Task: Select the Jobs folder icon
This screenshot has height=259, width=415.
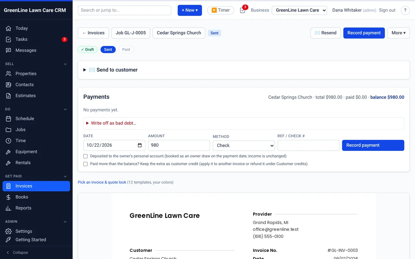Action: pyautogui.click(x=9, y=130)
